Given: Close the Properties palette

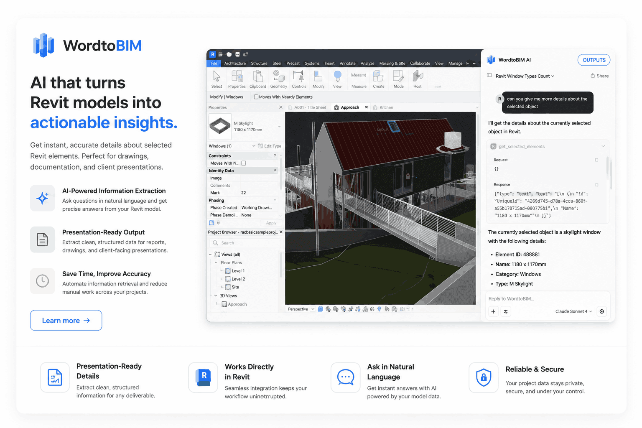Looking at the screenshot, I should pos(281,107).
